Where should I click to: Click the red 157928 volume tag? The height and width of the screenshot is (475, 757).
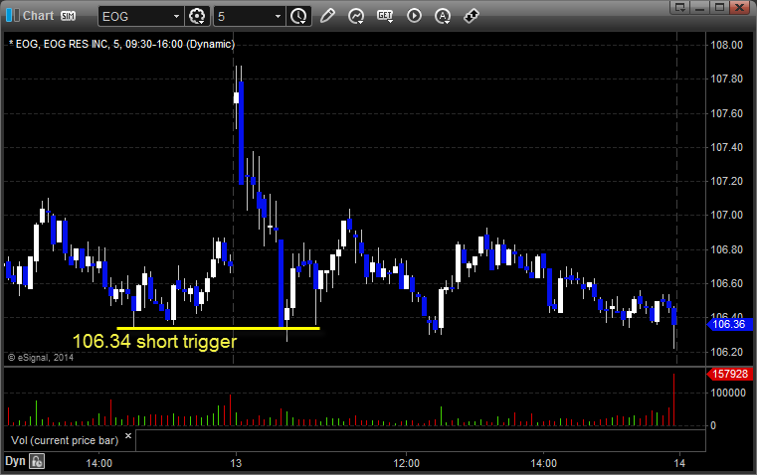[729, 374]
